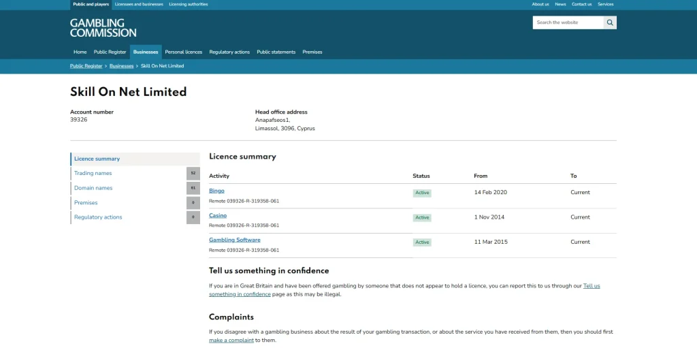Open Regulatory actions in sidebar list

tap(98, 218)
